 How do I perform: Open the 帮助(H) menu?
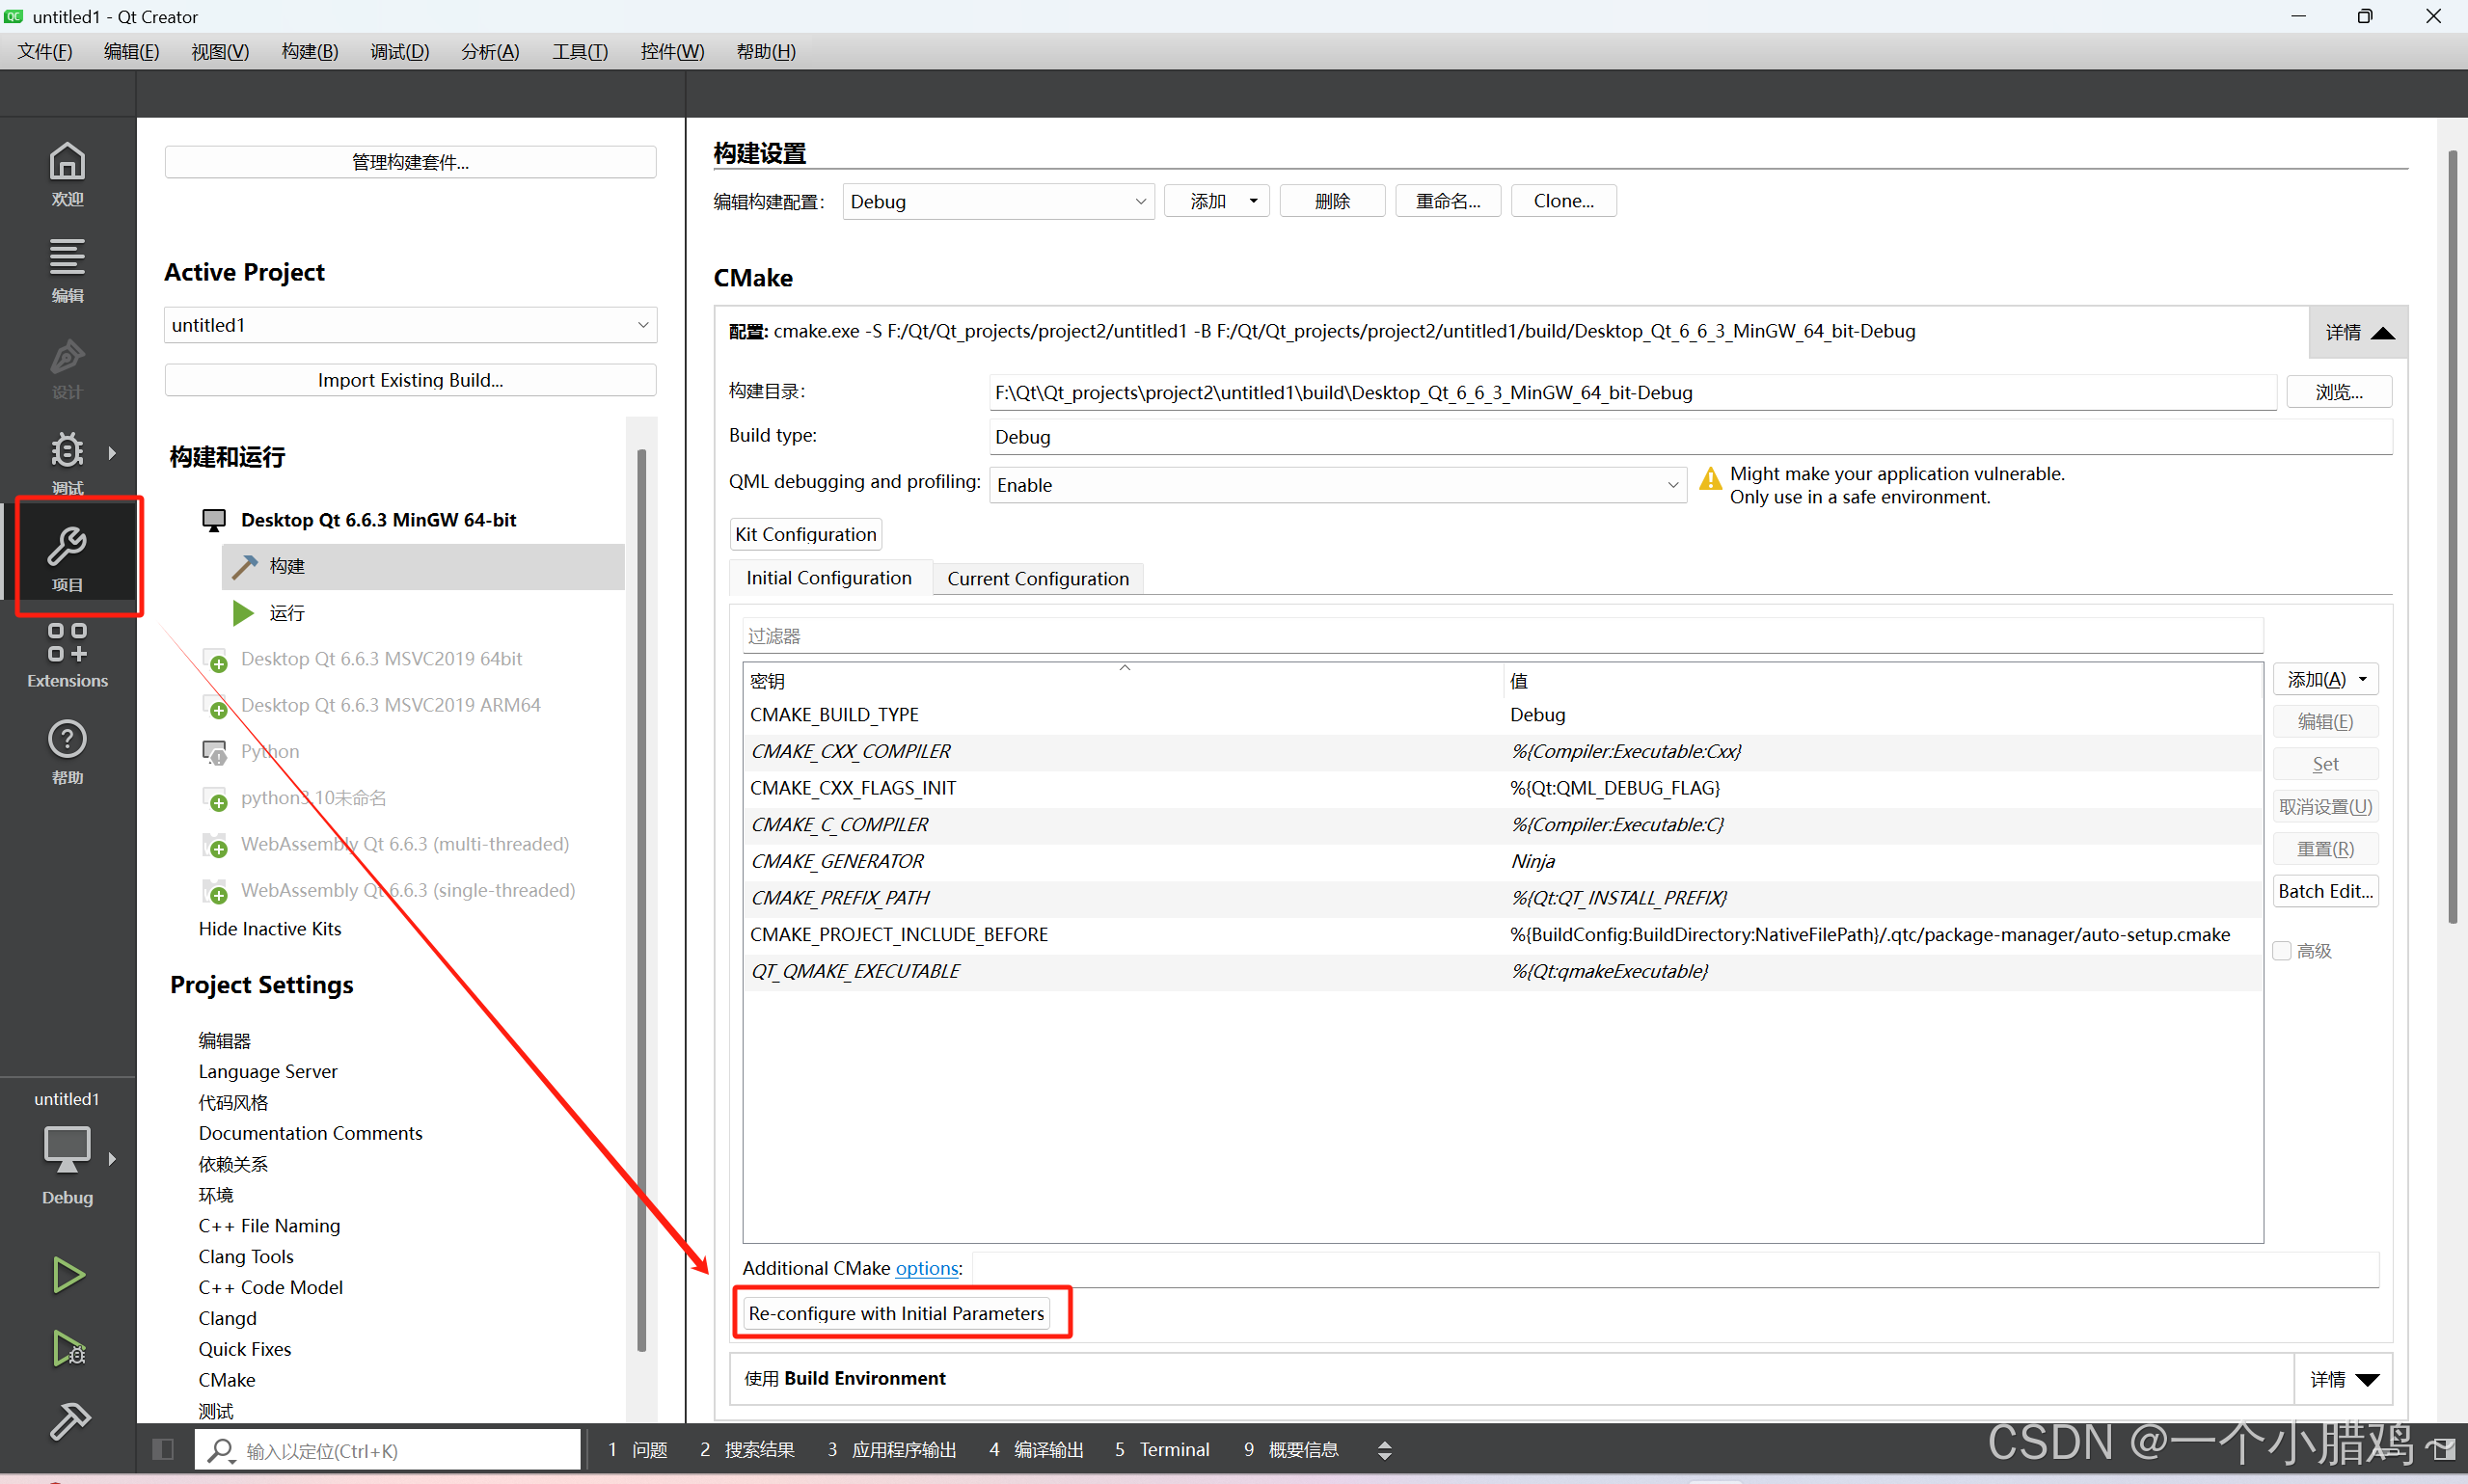pyautogui.click(x=766, y=51)
